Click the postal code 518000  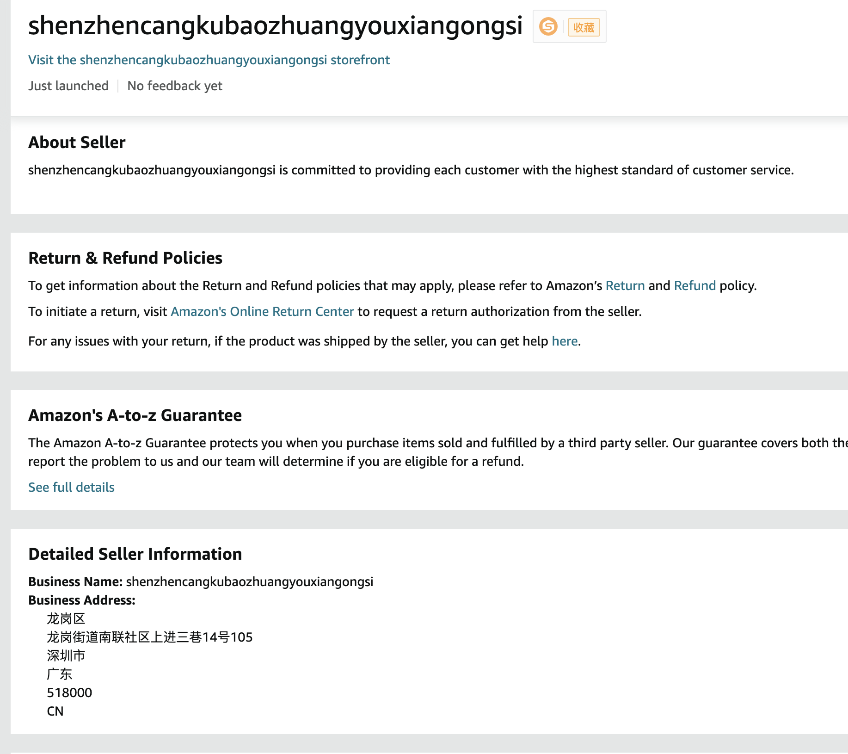coord(69,693)
